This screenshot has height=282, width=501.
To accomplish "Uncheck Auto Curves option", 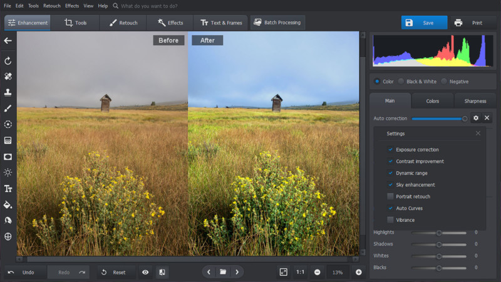I will point(390,208).
